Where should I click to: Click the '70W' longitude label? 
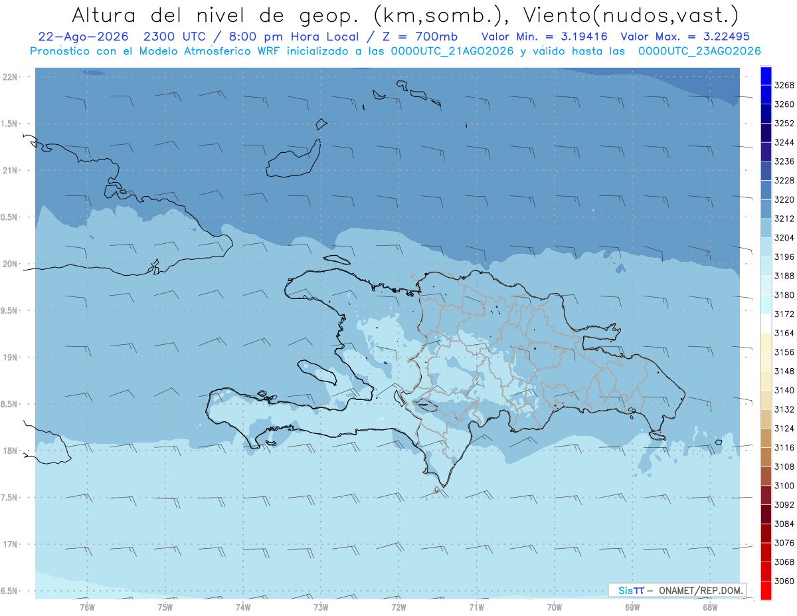(x=554, y=607)
